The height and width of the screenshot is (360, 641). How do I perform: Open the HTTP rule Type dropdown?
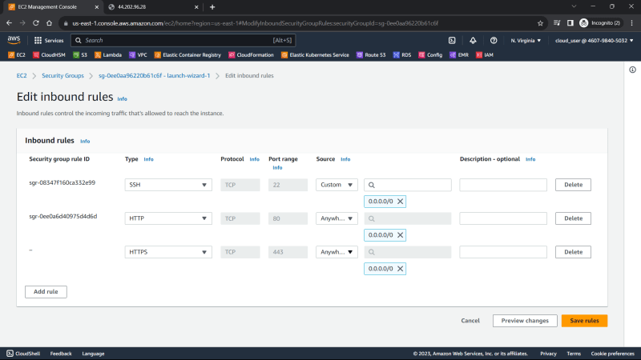point(168,218)
